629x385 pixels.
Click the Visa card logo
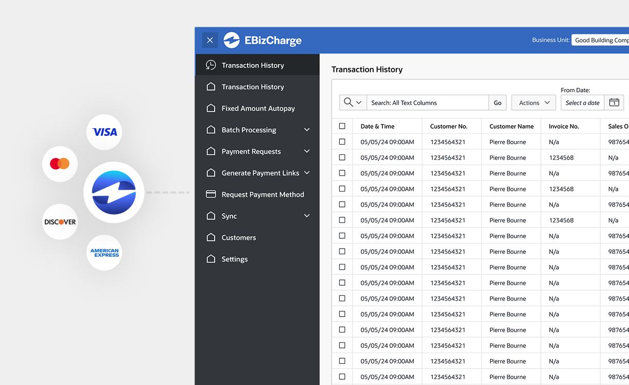[104, 132]
